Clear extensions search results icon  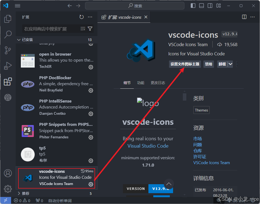83,29
